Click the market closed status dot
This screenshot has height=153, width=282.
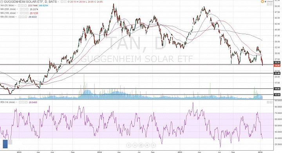tap(266, 2)
